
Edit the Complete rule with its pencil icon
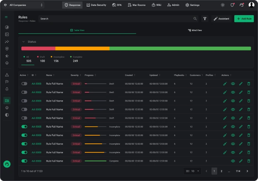pyautogui.click(x=241, y=161)
